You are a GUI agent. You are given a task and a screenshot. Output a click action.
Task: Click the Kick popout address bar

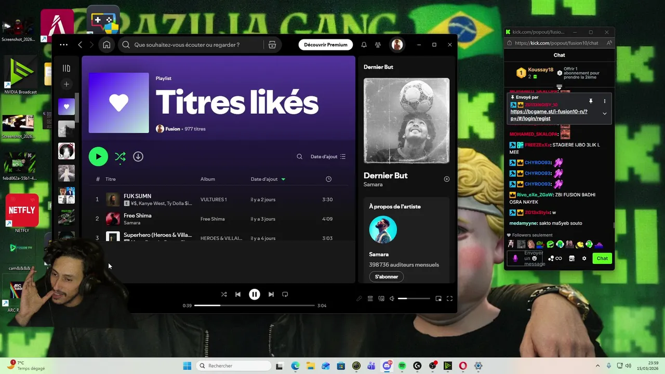tap(556, 43)
